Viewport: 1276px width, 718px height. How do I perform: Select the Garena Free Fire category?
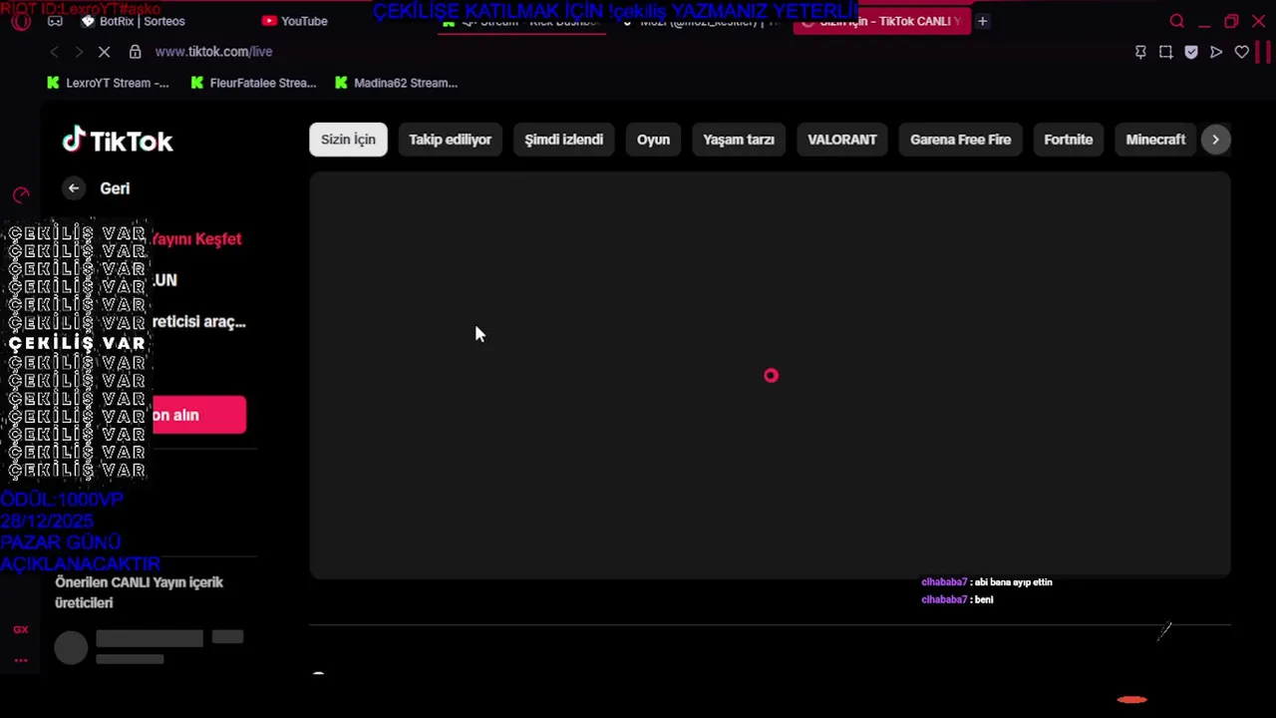pyautogui.click(x=960, y=140)
